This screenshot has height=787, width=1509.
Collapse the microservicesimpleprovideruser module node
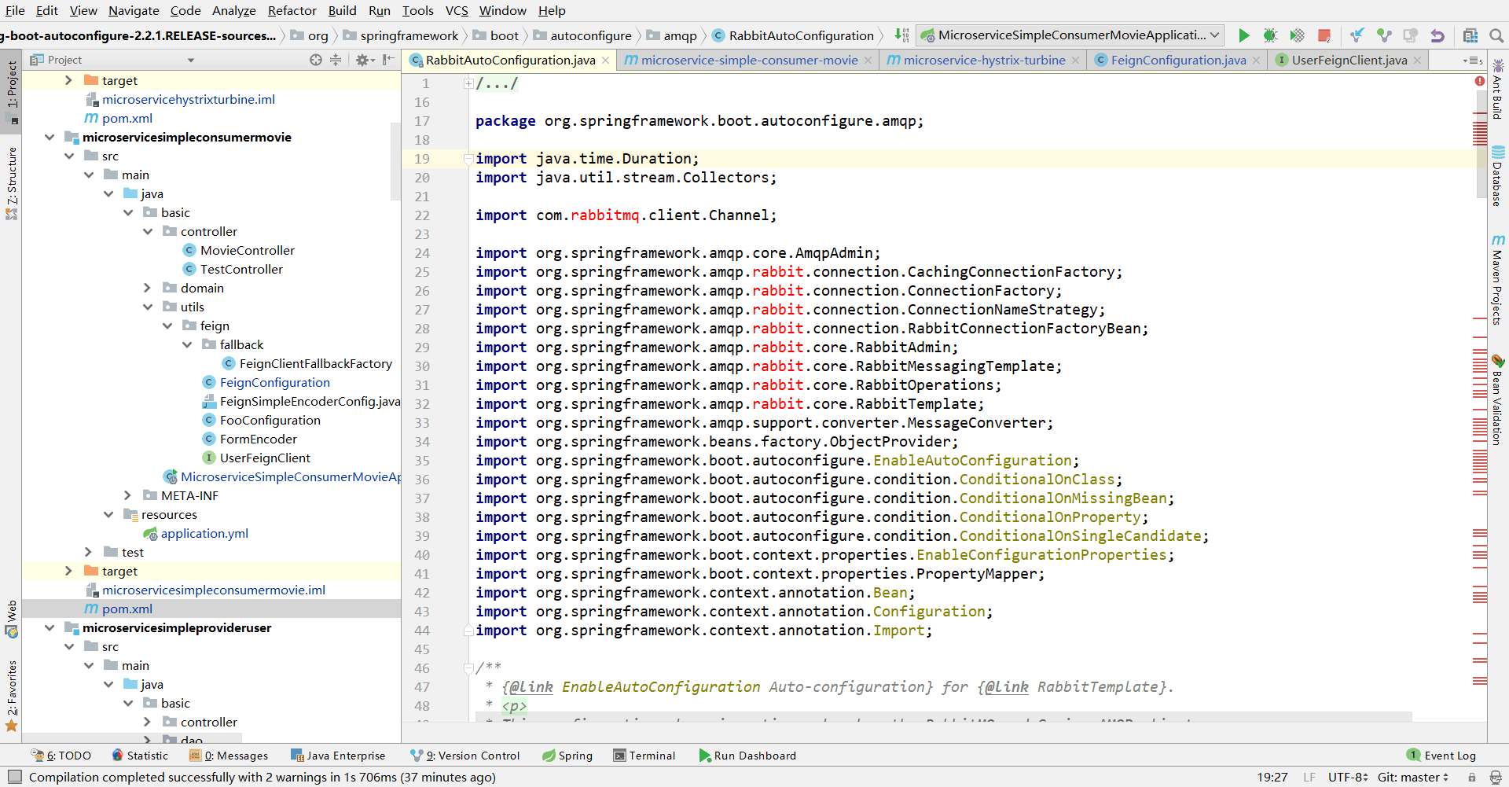pyautogui.click(x=50, y=628)
